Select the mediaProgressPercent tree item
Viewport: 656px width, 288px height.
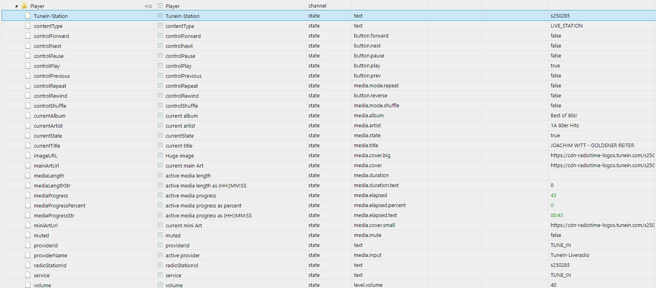point(59,205)
